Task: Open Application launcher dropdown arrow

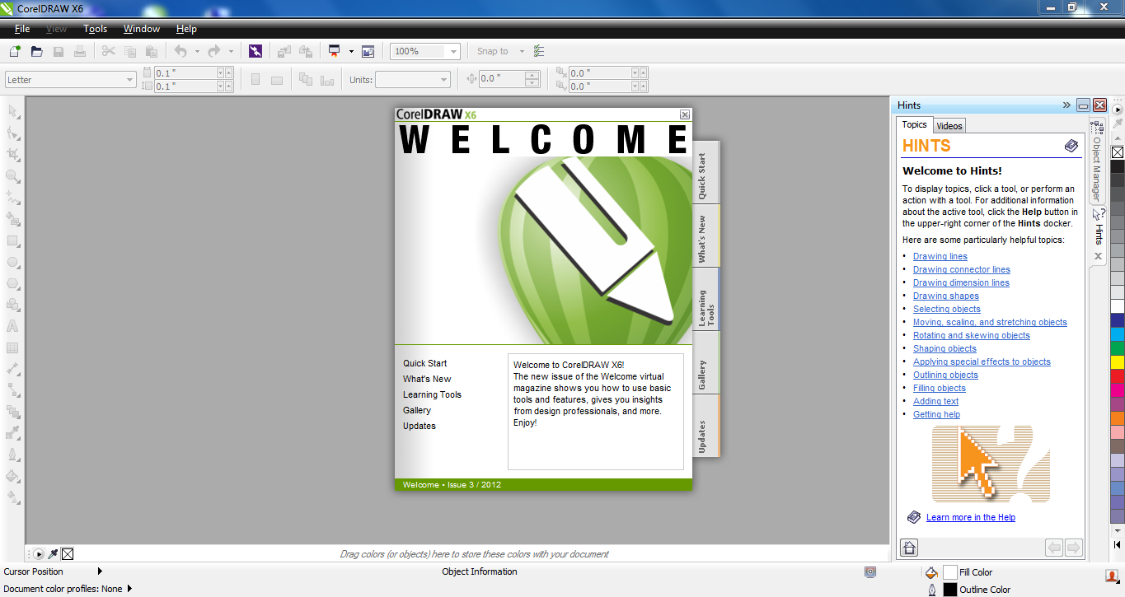Action: [x=351, y=51]
